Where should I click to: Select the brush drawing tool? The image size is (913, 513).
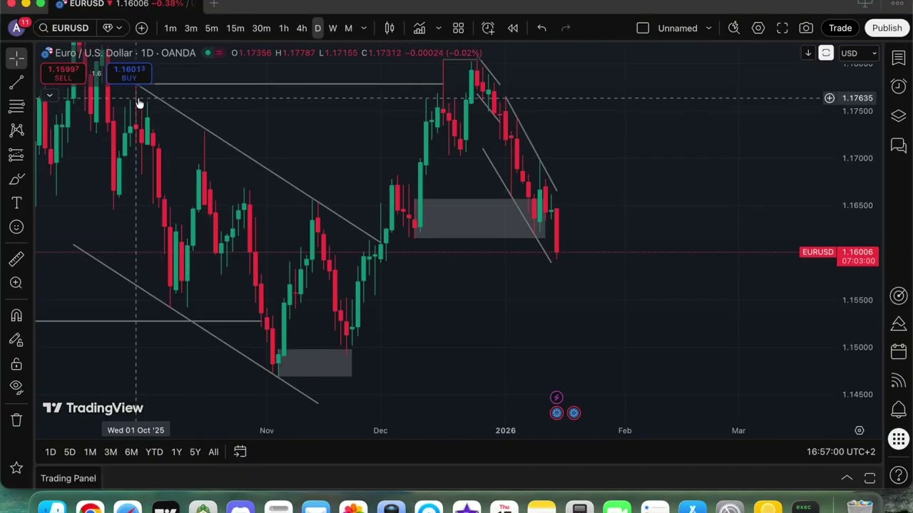click(16, 179)
